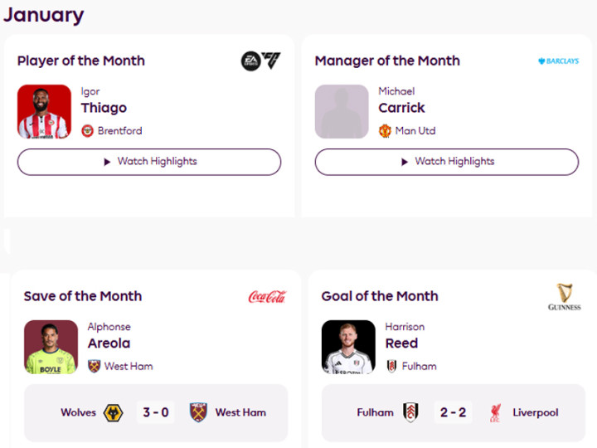
Task: Watch Highlights for Manager of the Month
Action: [x=446, y=162]
